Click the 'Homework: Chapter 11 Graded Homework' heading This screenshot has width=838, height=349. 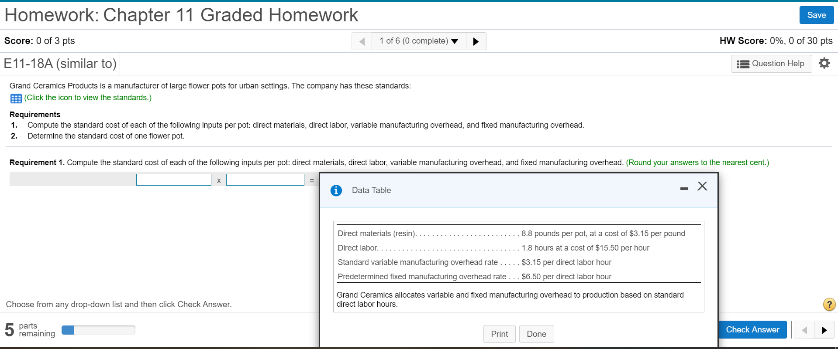click(181, 15)
